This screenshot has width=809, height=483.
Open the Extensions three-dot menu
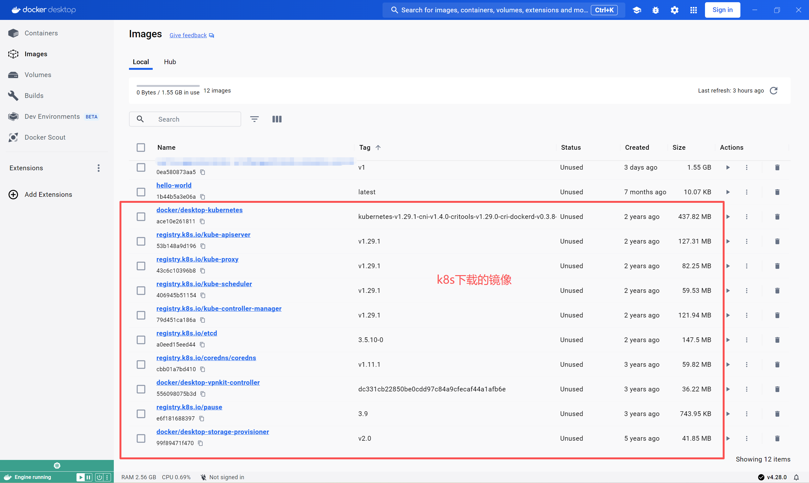tap(98, 168)
